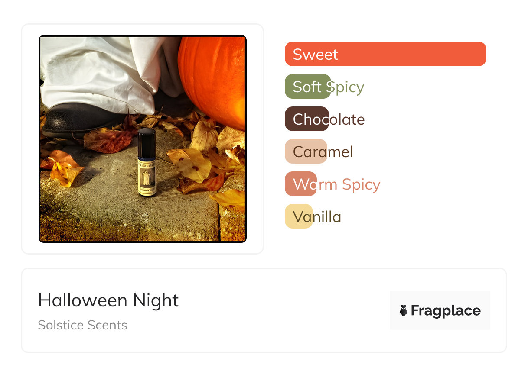Viewport: 528px width, 374px height.
Task: Select the Vanilla accord bar
Action: coord(299,216)
